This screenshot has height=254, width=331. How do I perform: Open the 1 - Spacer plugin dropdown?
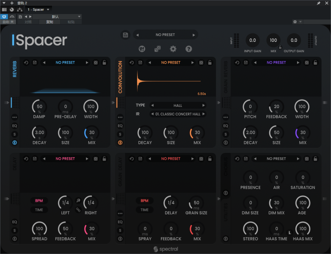coord(38,9)
